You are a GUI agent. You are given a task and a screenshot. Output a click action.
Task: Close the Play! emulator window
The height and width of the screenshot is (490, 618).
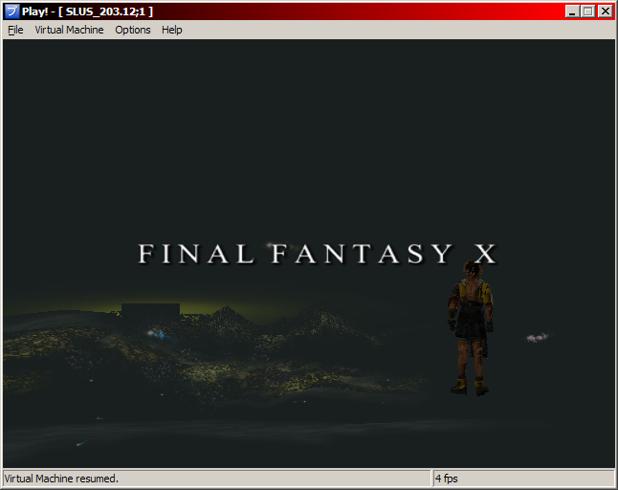tap(605, 11)
